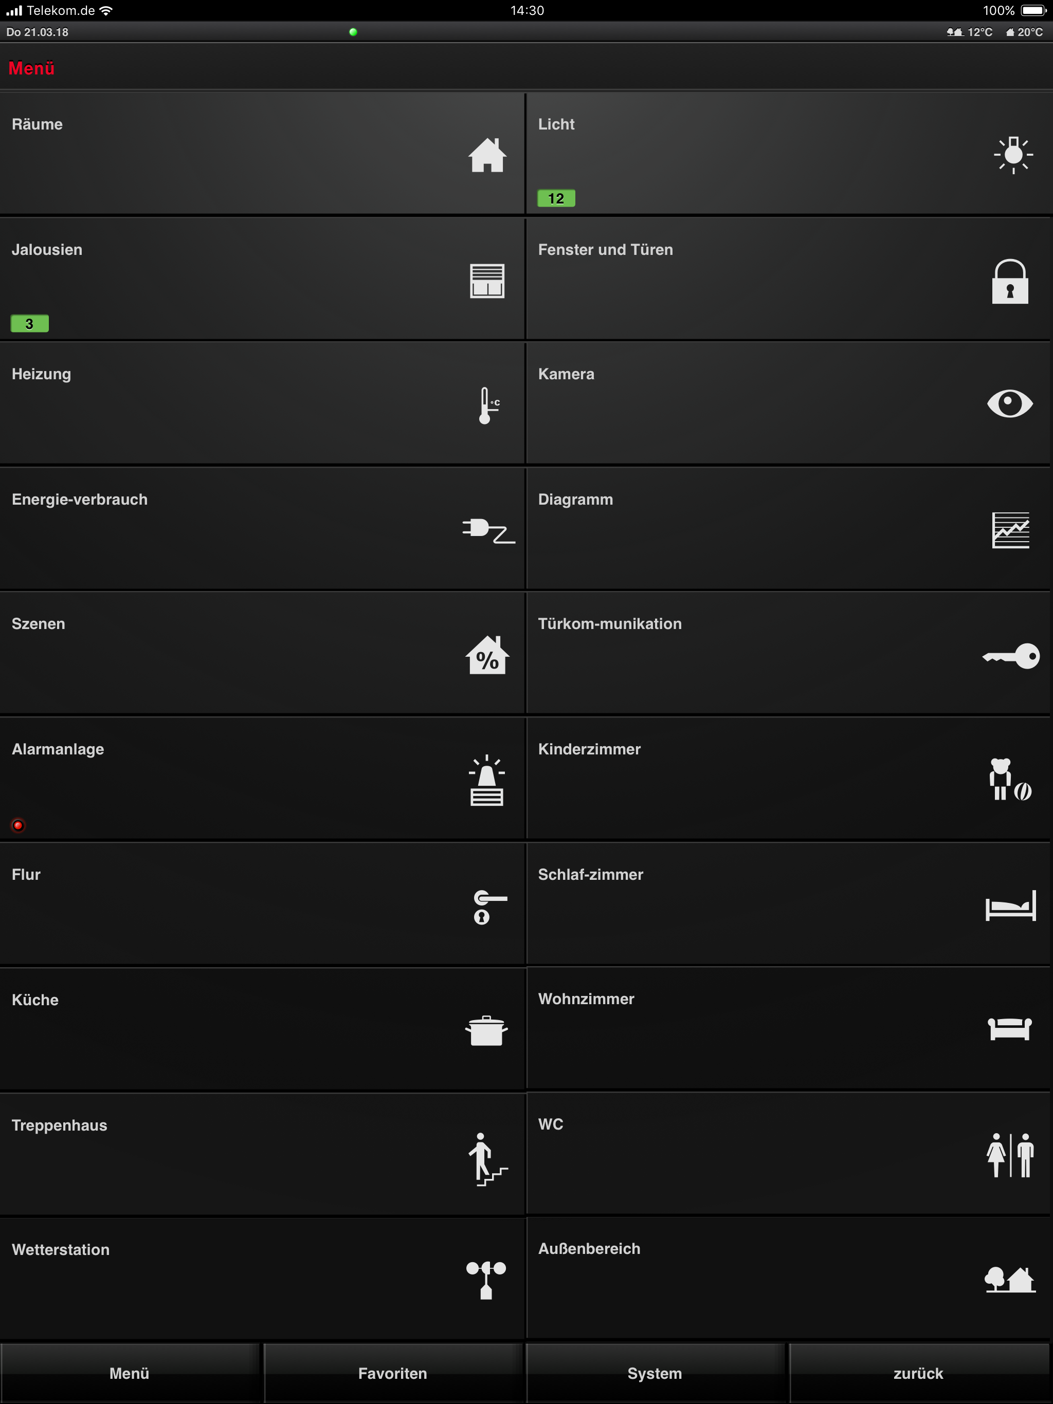The image size is (1053, 1404).
Task: Select the Menü tab at bottom
Action: [x=129, y=1373]
